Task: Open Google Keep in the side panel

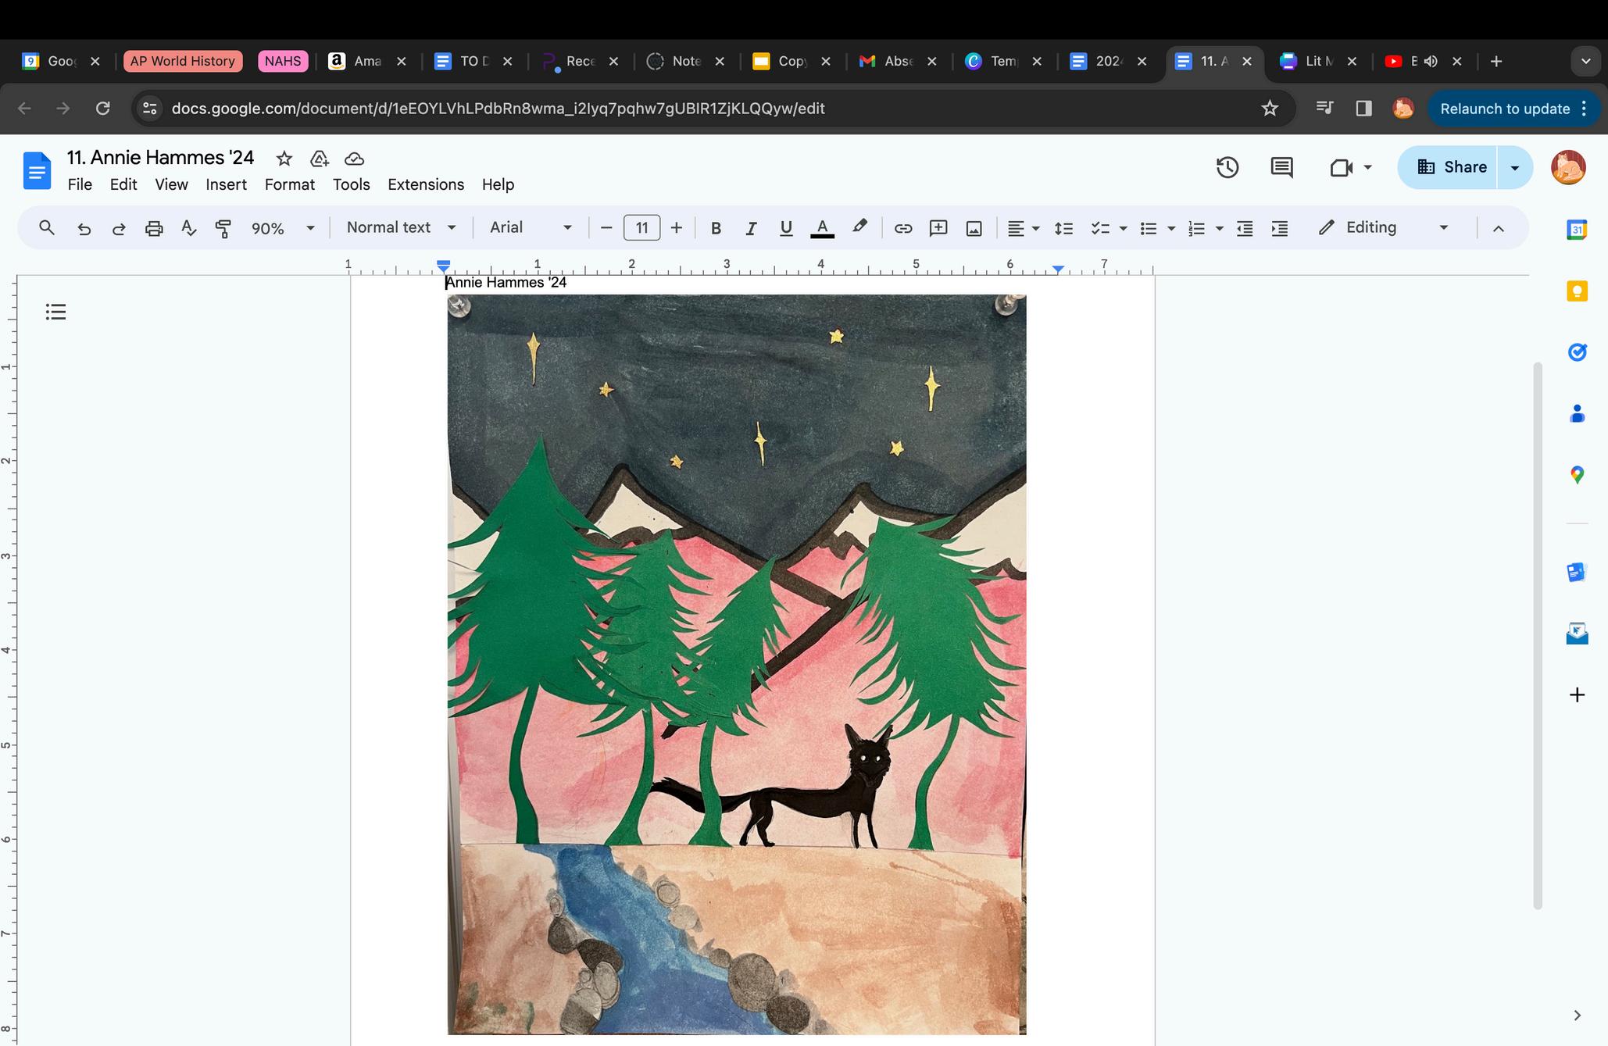Action: click(x=1577, y=291)
